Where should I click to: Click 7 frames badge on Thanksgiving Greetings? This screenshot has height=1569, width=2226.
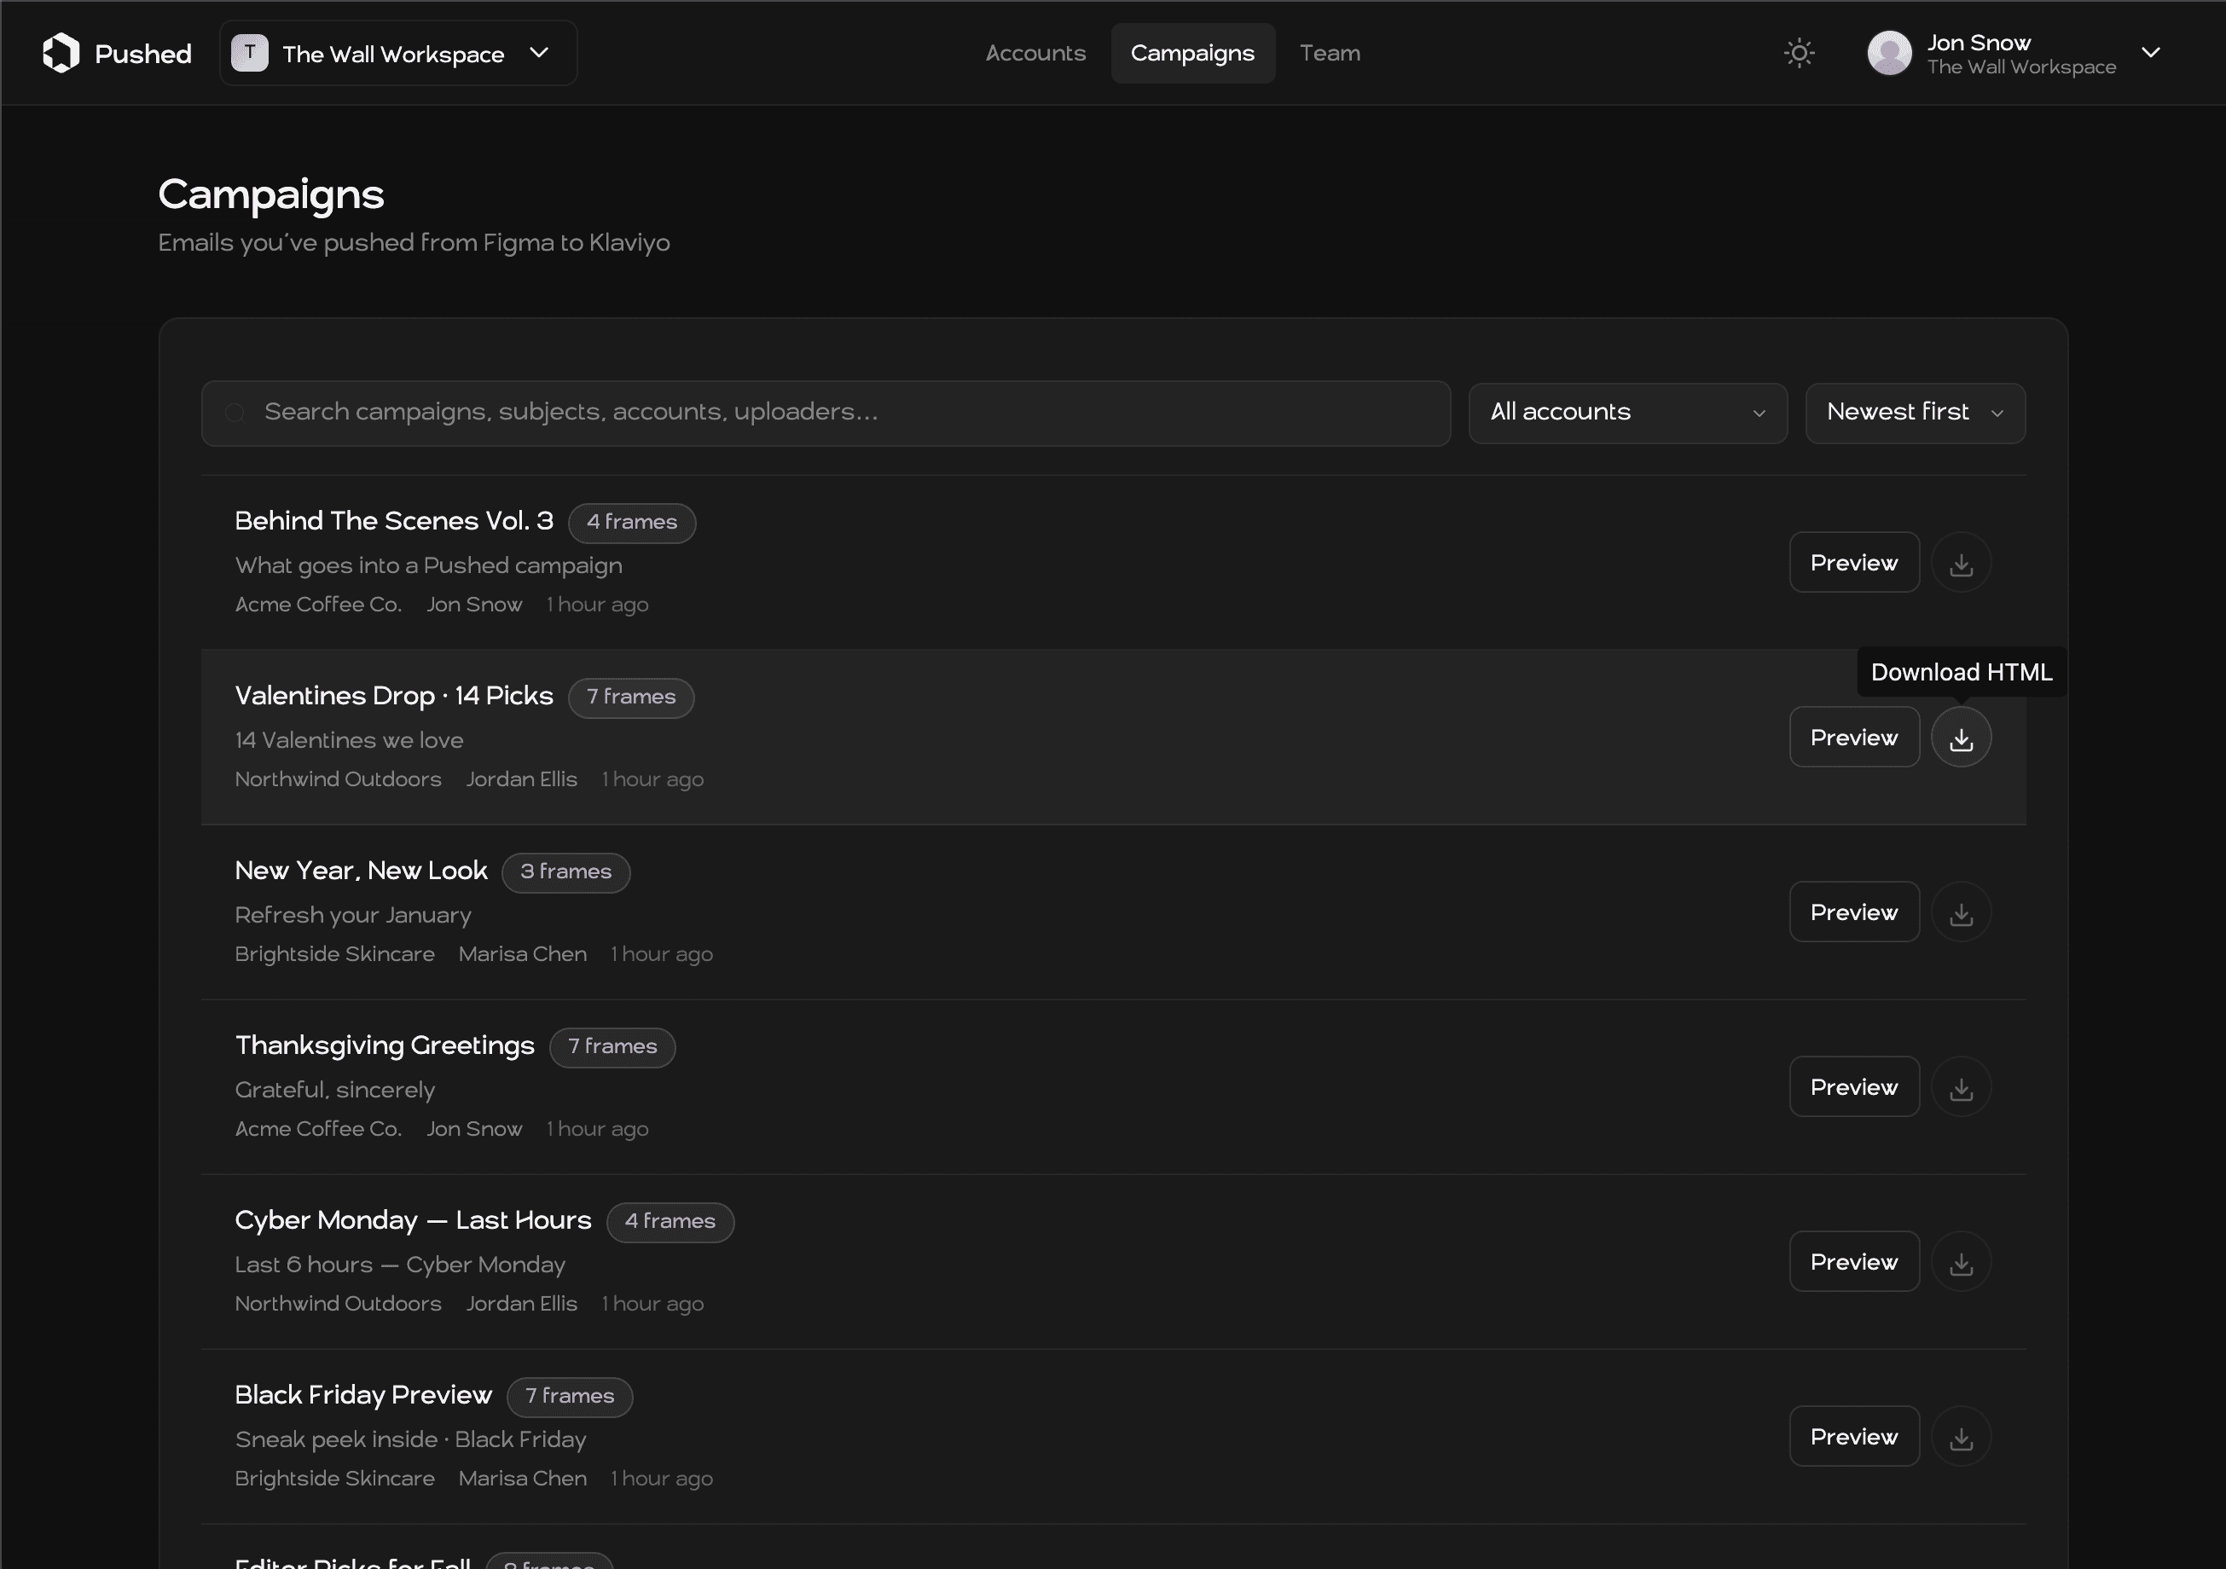click(612, 1046)
